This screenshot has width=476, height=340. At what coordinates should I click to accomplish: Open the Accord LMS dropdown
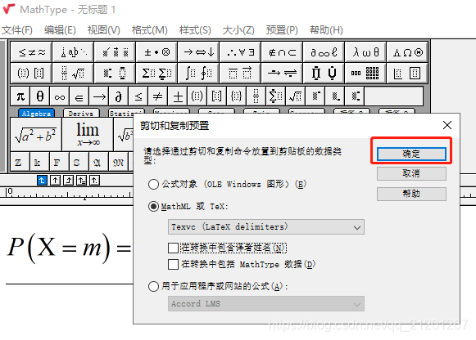click(266, 304)
